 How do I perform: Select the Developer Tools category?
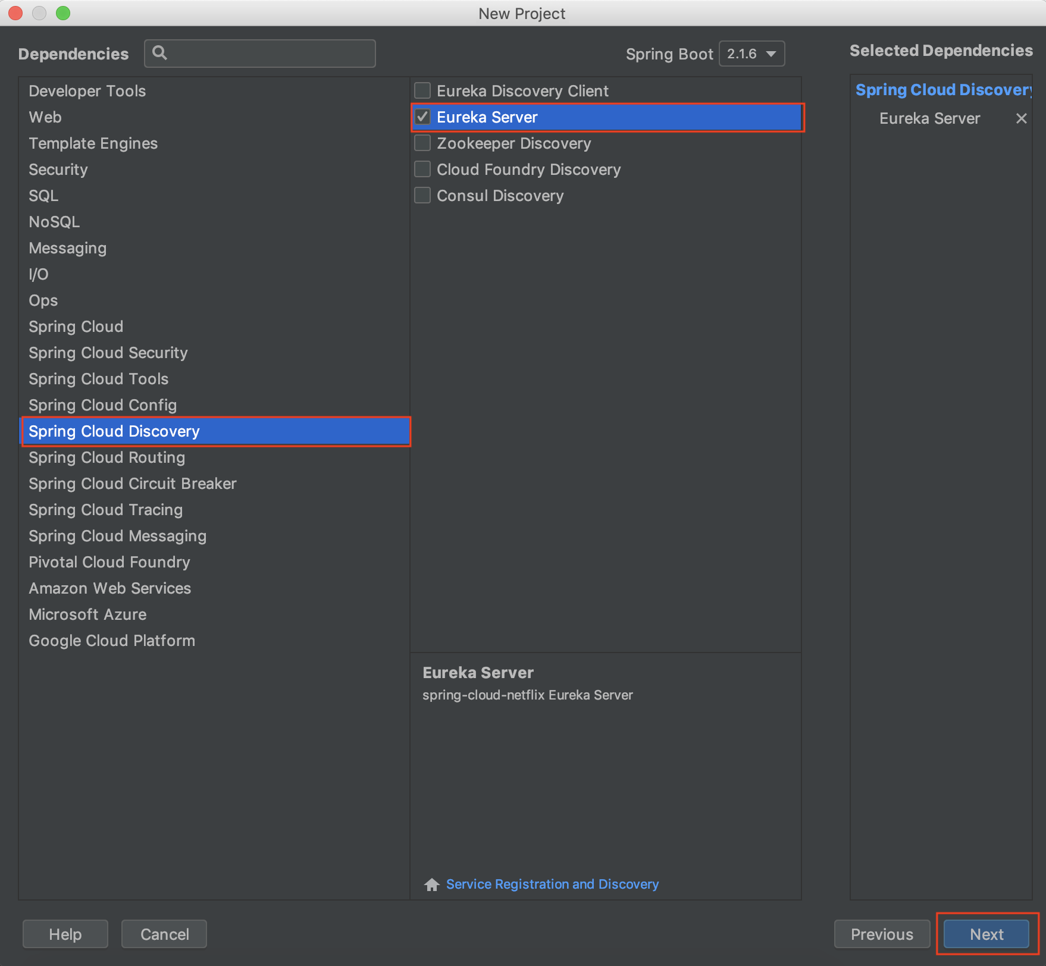pyautogui.click(x=215, y=91)
